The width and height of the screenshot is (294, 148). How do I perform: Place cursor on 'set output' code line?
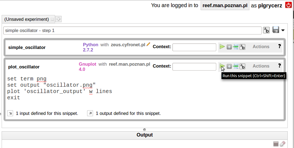coord(51,85)
